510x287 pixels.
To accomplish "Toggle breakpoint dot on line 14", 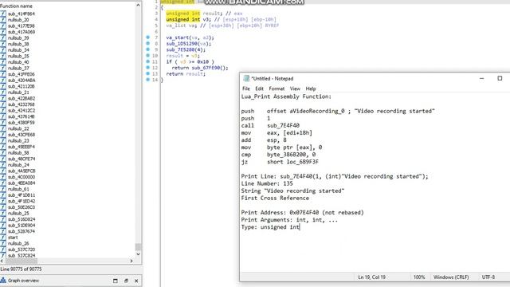I will pos(148,80).
